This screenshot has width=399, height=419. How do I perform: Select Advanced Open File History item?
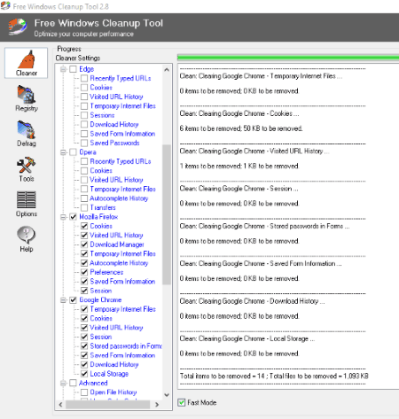pos(113,392)
